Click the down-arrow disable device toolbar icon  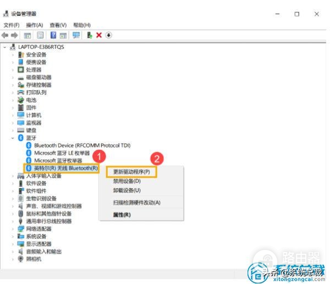pos(108,35)
